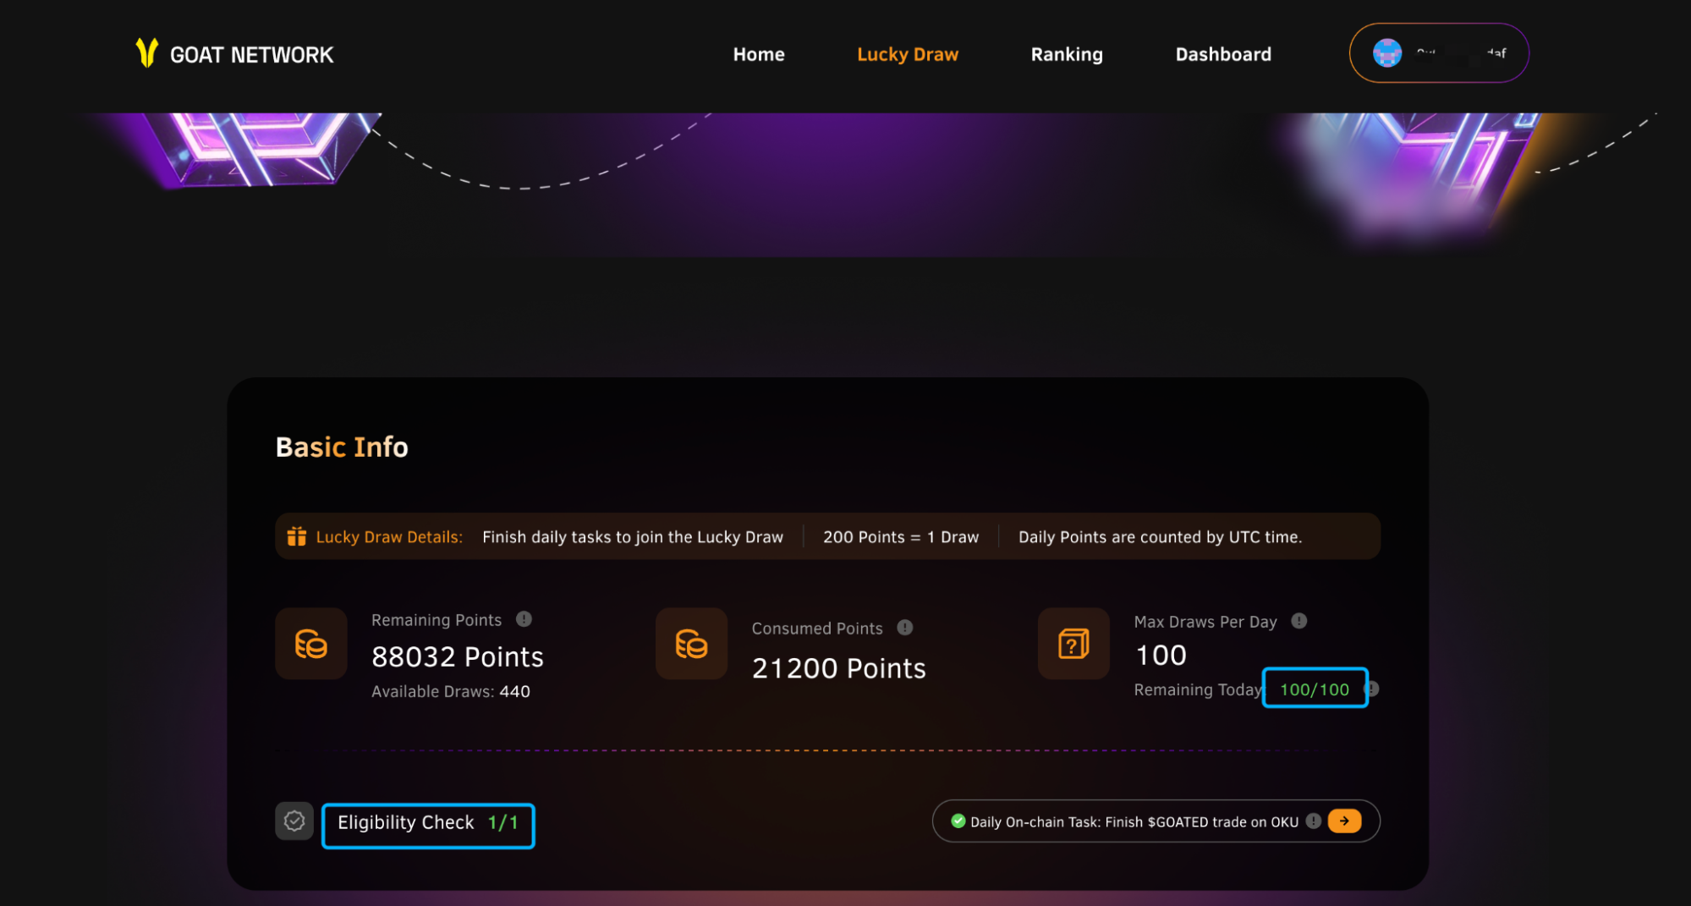This screenshot has width=1691, height=906.
Task: Go to the Dashboard page
Action: point(1222,53)
